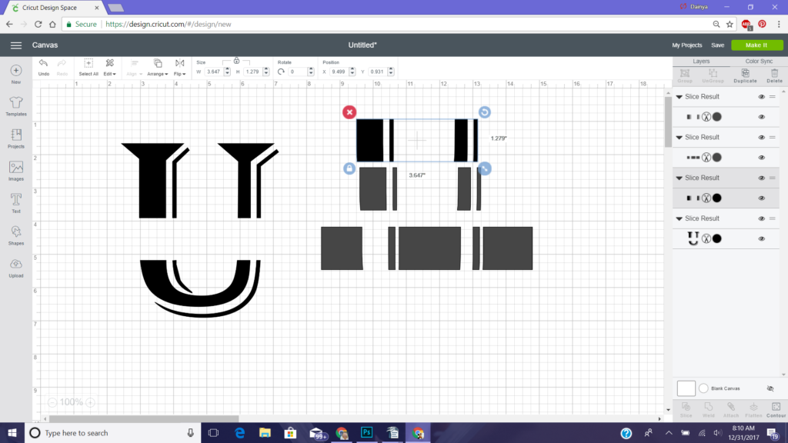Viewport: 788px width, 443px height.
Task: Select the Text tool
Action: [x=16, y=202]
